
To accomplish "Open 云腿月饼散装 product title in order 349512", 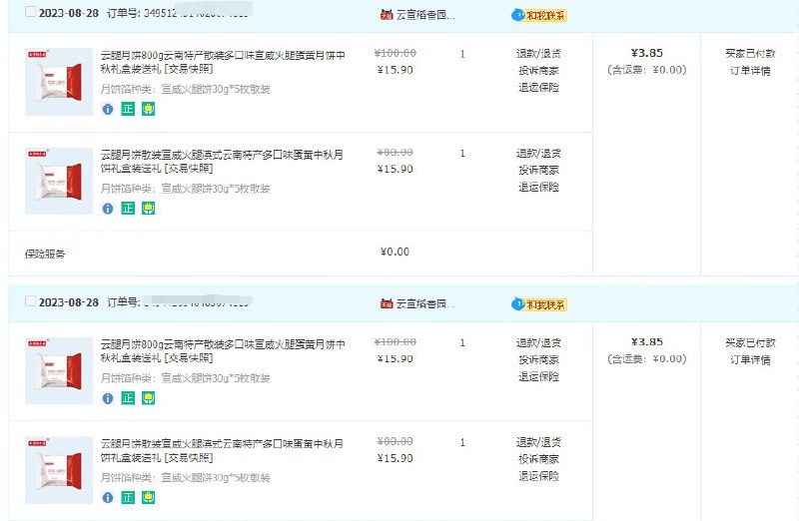I will [222, 161].
